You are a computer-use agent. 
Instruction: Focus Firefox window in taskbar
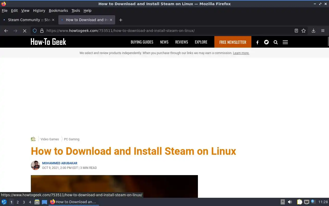74,202
